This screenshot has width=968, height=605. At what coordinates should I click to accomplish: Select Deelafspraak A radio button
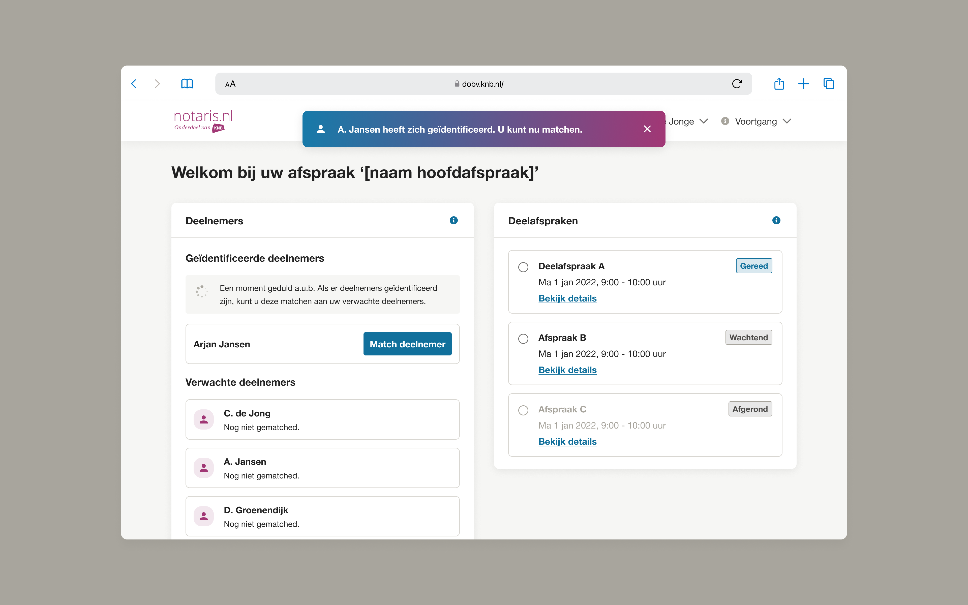[x=523, y=267]
